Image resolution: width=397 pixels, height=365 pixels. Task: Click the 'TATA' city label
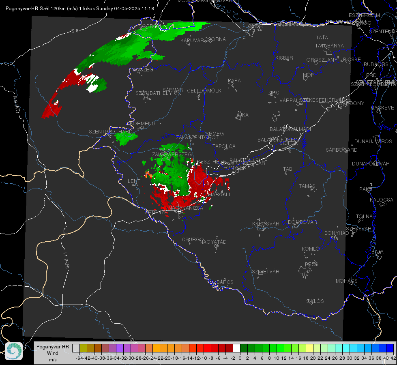pos(322,37)
